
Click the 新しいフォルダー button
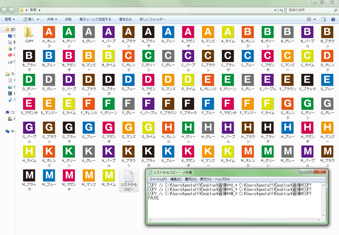click(152, 19)
